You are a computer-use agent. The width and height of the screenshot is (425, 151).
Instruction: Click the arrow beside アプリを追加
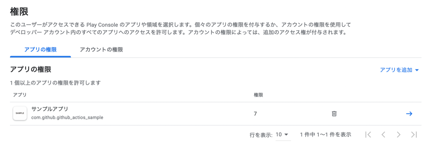(417, 70)
